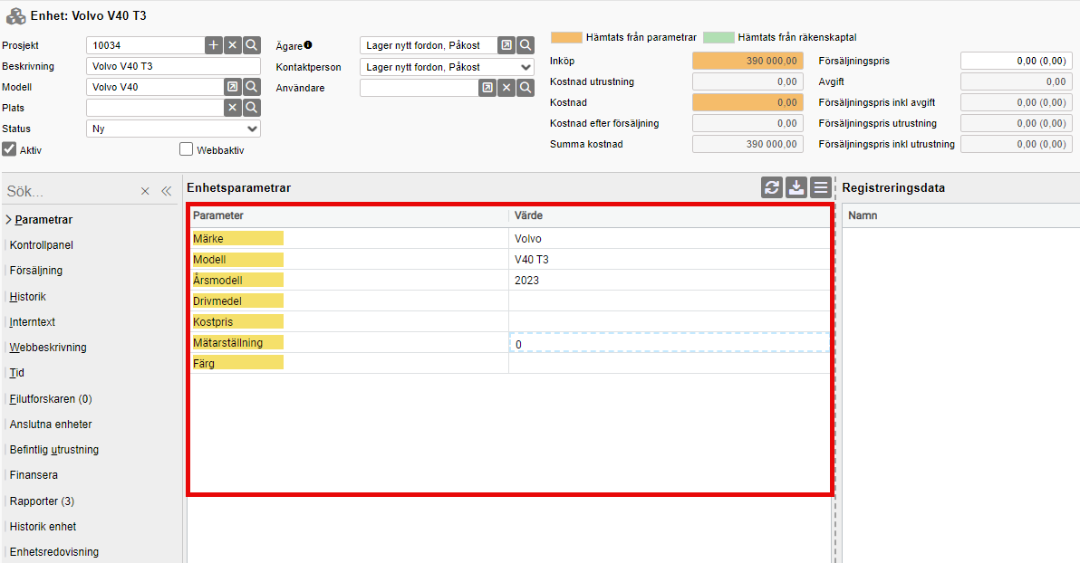1080x563 pixels.
Task: Click the unit cubes icon by Enhet title
Action: click(x=15, y=15)
